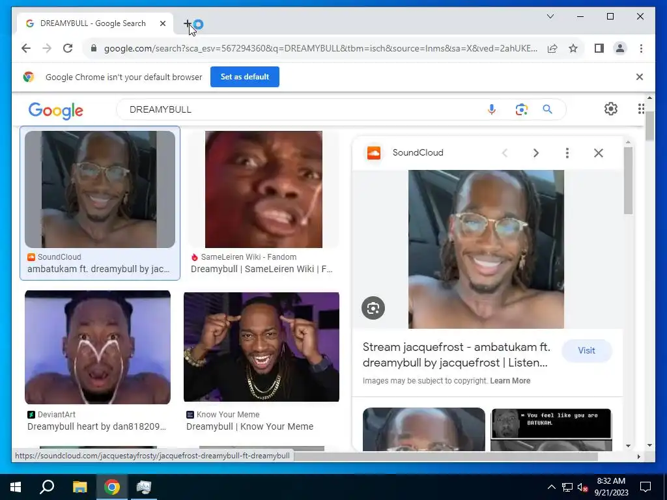The width and height of the screenshot is (667, 500).
Task: Click 'Dreamybull | Know Your Meme' caption
Action: pos(249,426)
